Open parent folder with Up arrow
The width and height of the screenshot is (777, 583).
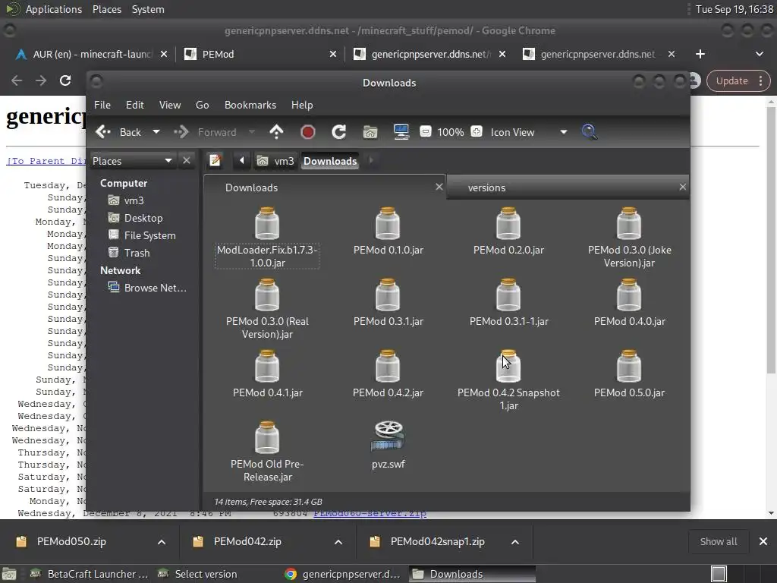click(276, 132)
